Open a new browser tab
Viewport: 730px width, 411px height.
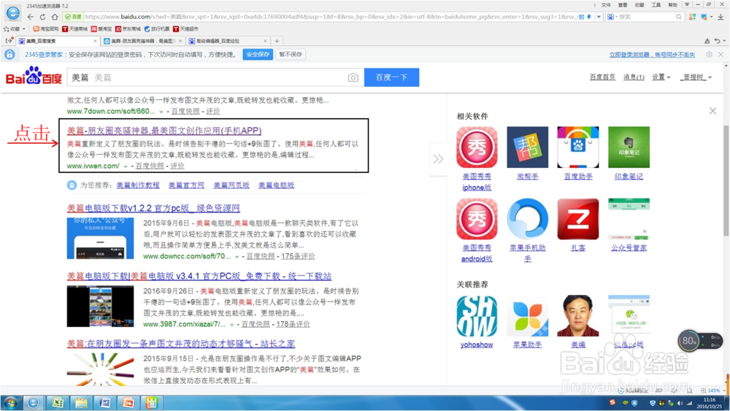[x=277, y=41]
